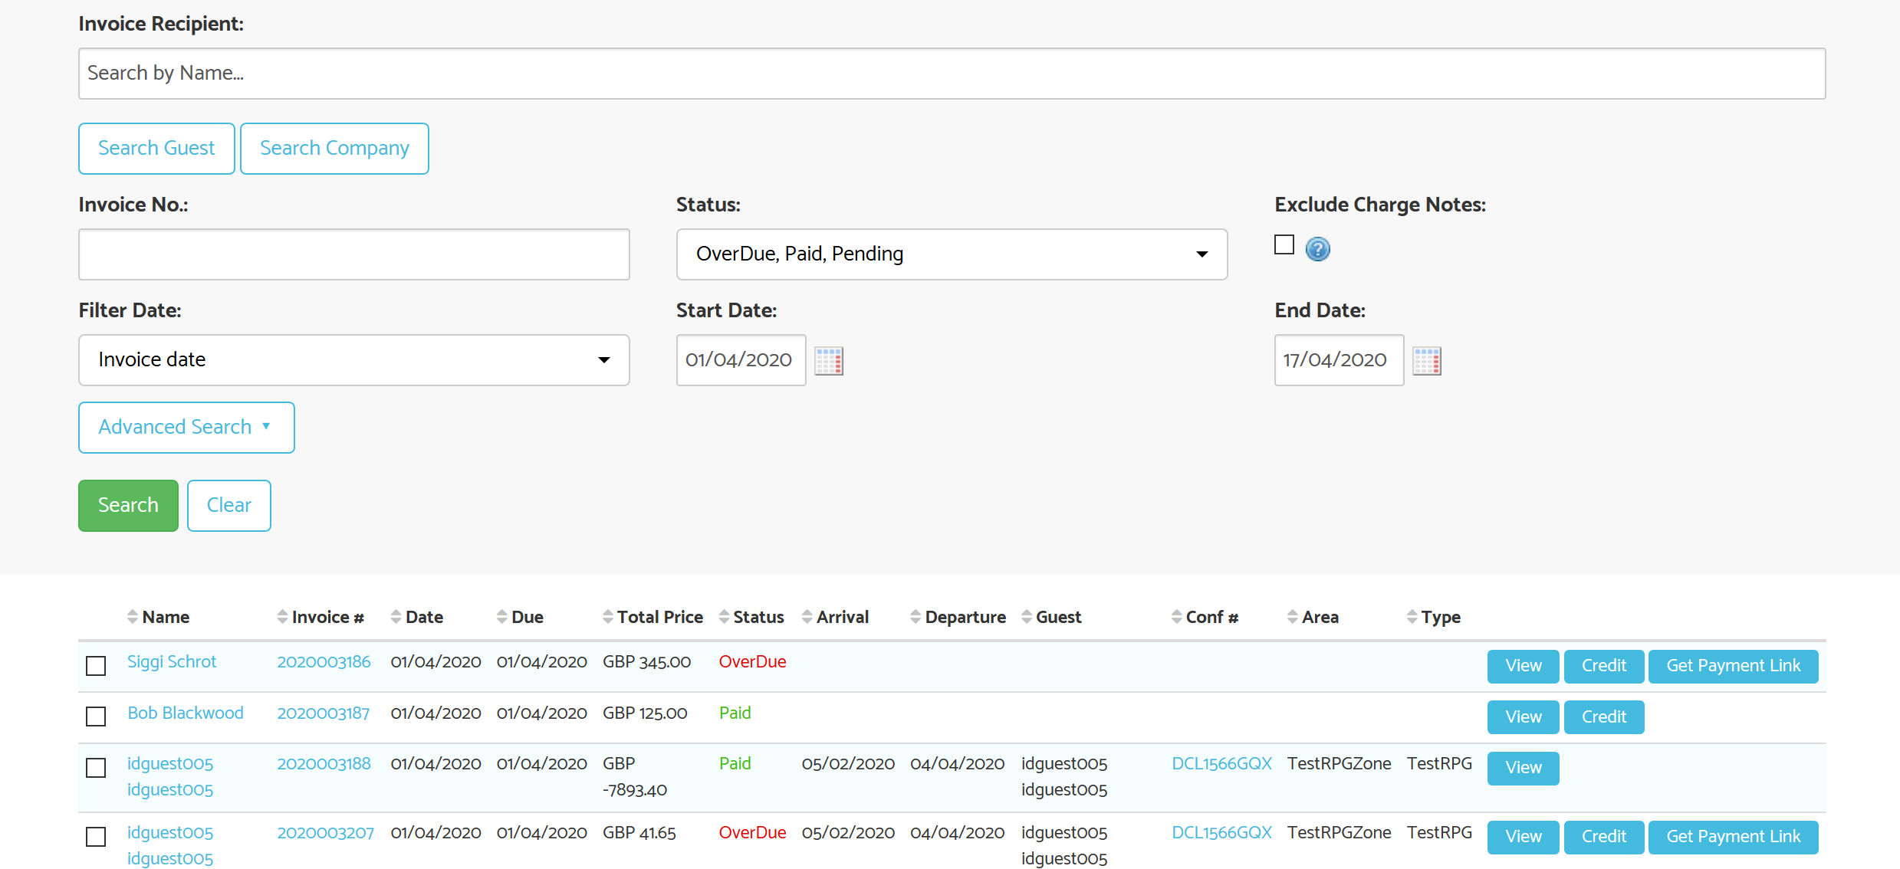Viewport: 1900px width, 869px height.
Task: Sort table by Total Price column
Action: 653,617
